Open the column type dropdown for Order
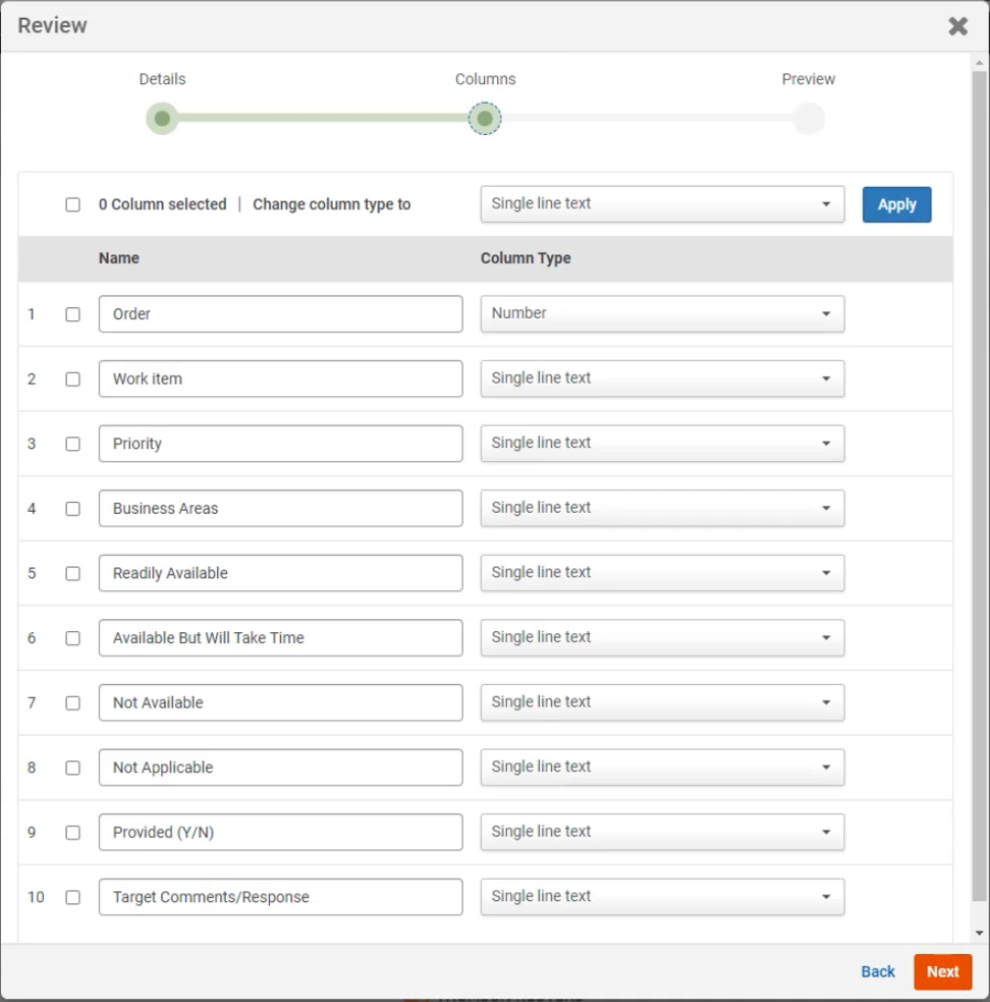Image resolution: width=990 pixels, height=1002 pixels. coord(661,314)
